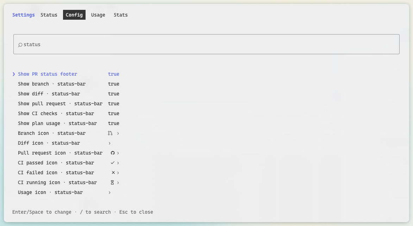The image size is (413, 226).
Task: Click the '/ to search' hint
Action: pos(95,212)
